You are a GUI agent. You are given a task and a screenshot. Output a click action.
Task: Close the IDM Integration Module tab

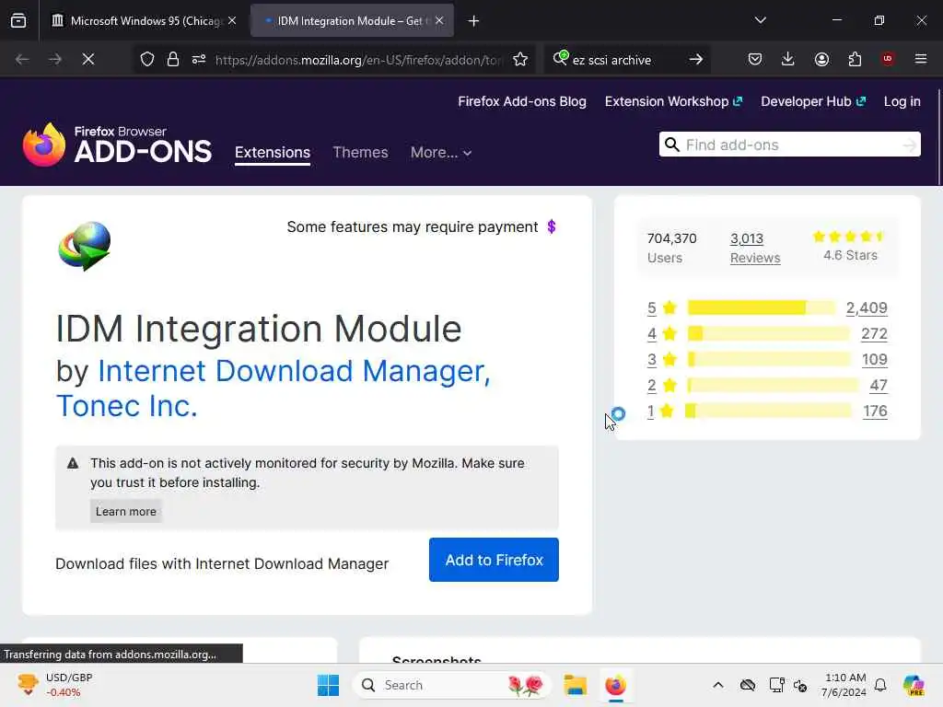click(439, 20)
